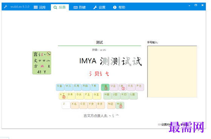Image resolution: width=211 pixels, height=139 pixels.
Task: Click the 设置热键 link at the bottom right
Action: [165, 124]
